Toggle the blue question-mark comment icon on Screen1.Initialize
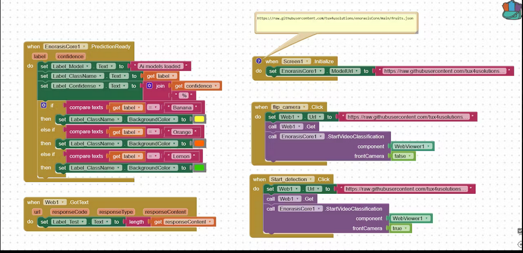The width and height of the screenshot is (523, 253). [259, 61]
